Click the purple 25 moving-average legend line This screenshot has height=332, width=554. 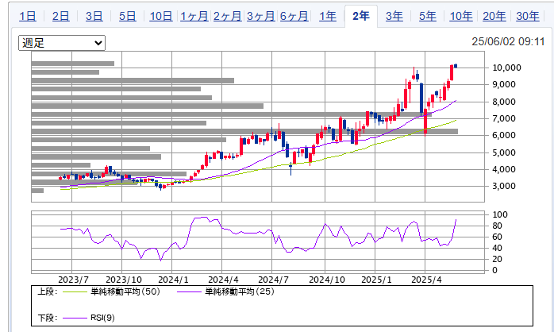pos(189,292)
